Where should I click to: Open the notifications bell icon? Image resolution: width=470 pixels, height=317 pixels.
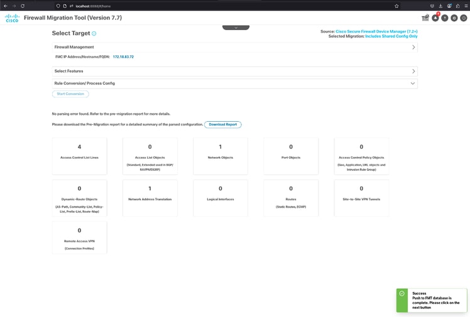[435, 18]
